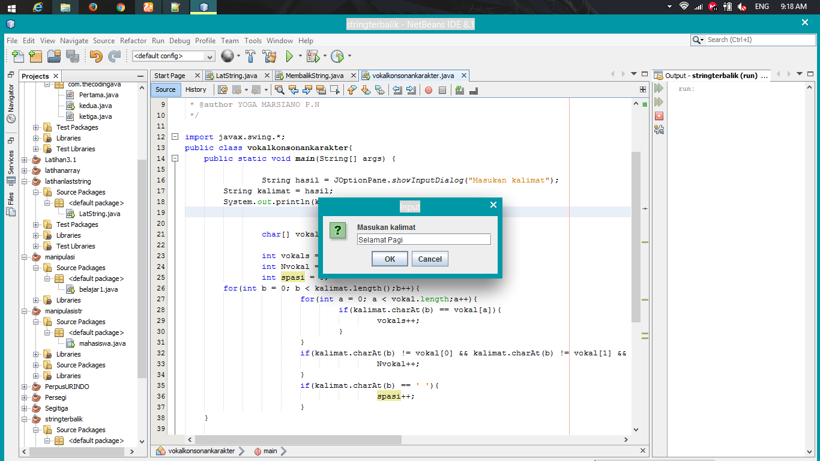Expand the Latihan3.1 project node

tap(25, 160)
